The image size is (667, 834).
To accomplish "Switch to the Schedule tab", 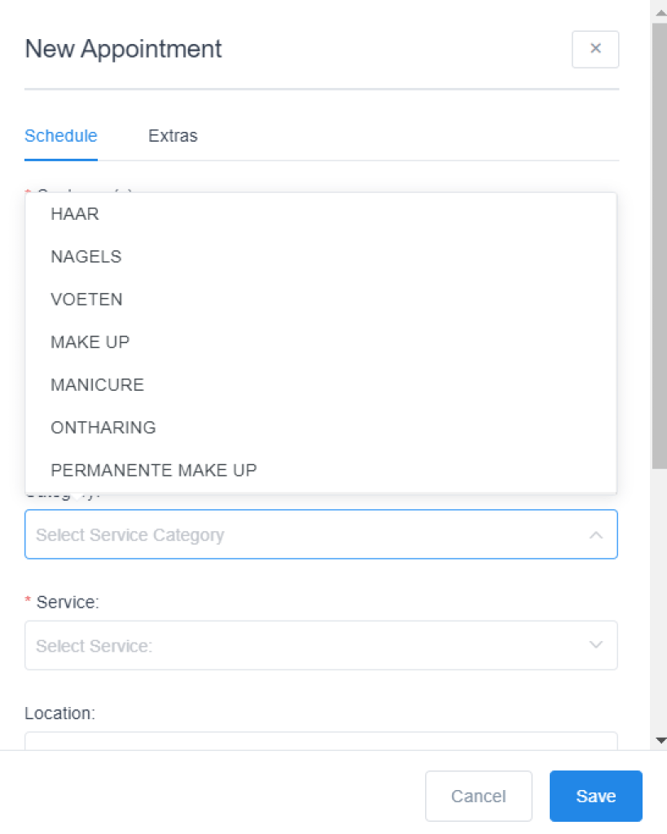I will [x=61, y=136].
